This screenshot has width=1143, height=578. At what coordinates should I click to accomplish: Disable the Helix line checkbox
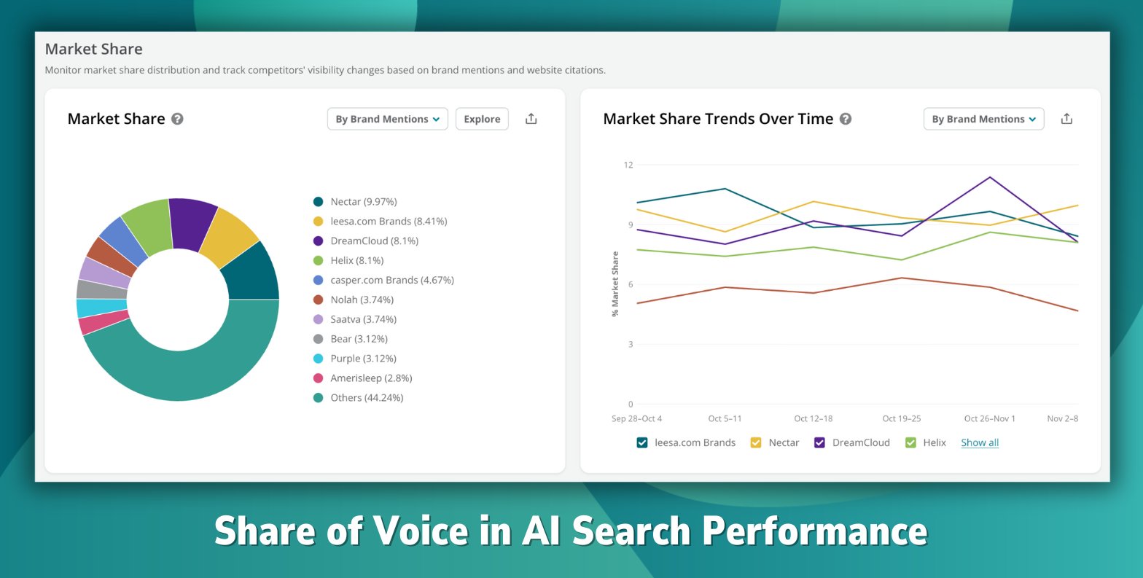(x=910, y=442)
